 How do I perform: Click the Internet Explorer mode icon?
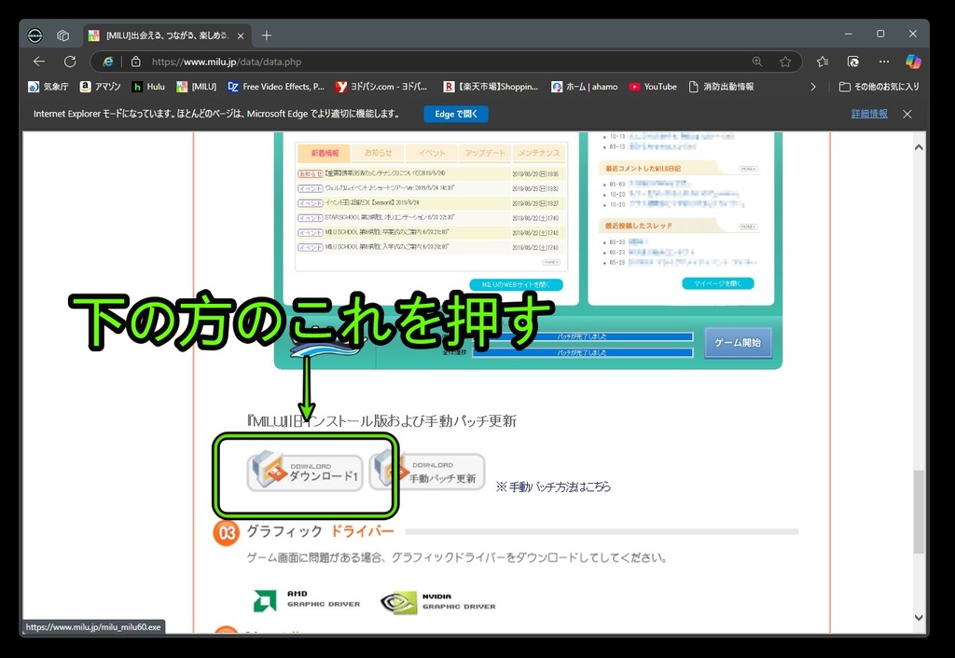(x=108, y=62)
